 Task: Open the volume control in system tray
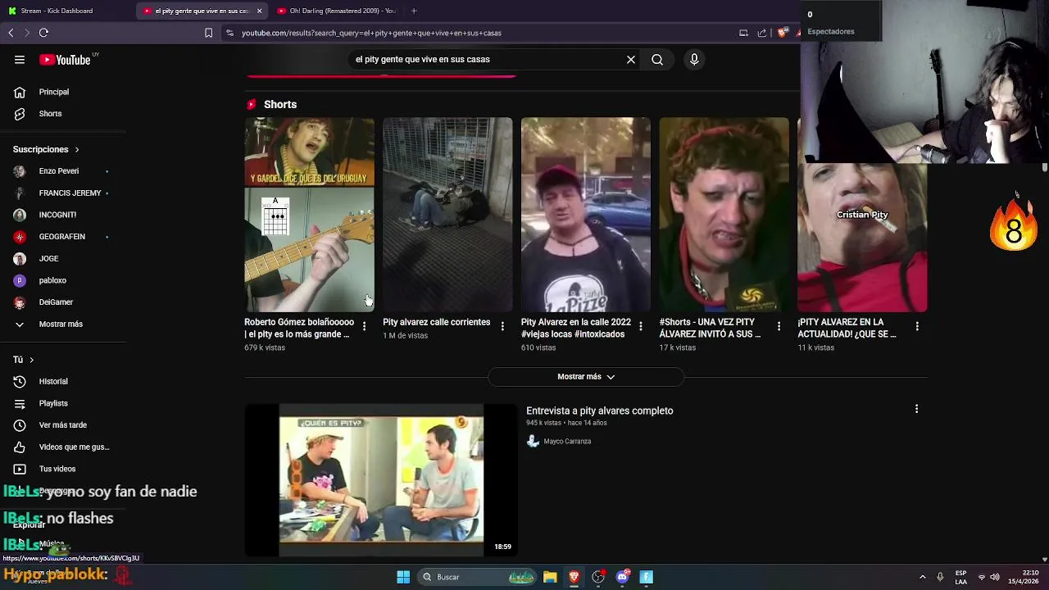click(994, 577)
